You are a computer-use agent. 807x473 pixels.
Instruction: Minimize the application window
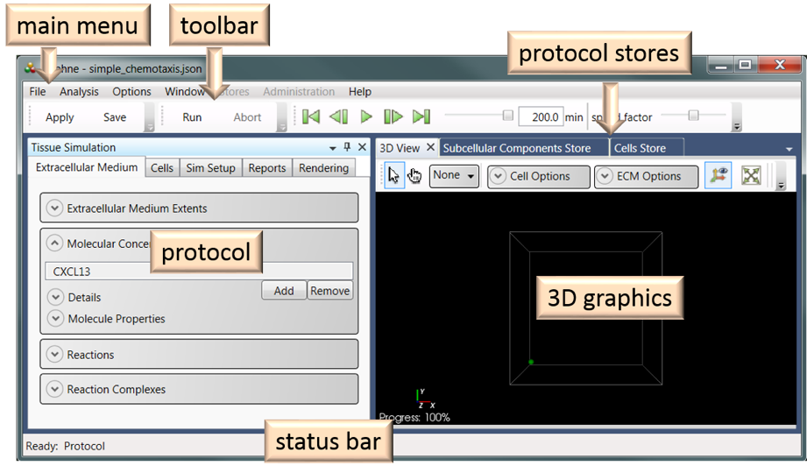coord(721,65)
